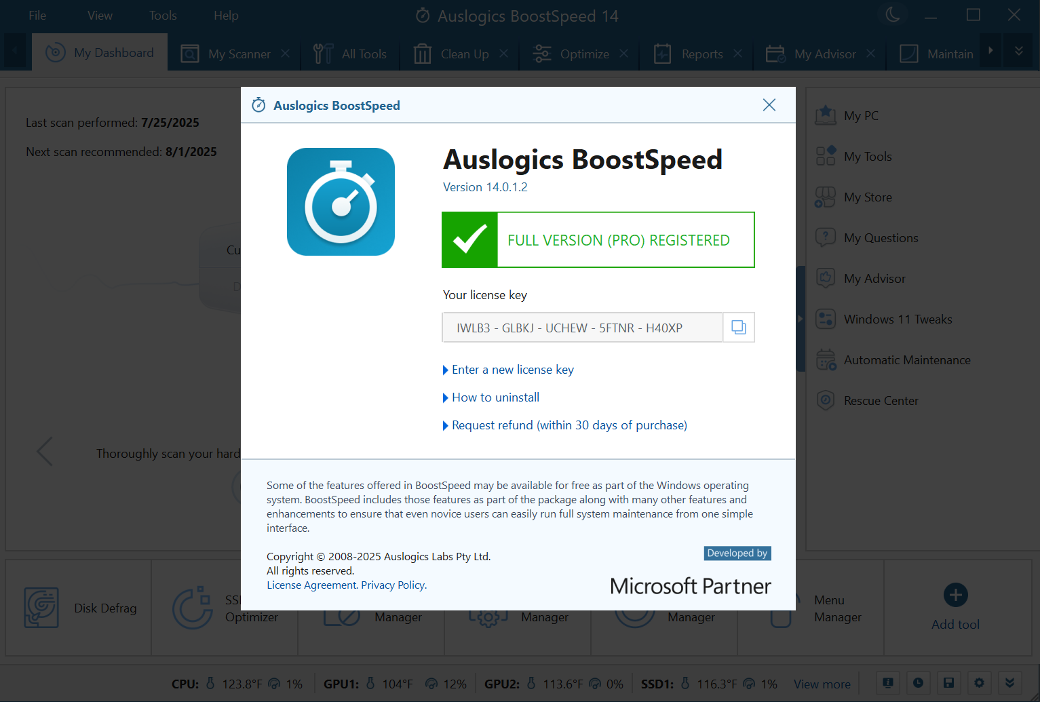The width and height of the screenshot is (1040, 702).
Task: Switch to the My Dashboard tab
Action: (100, 53)
